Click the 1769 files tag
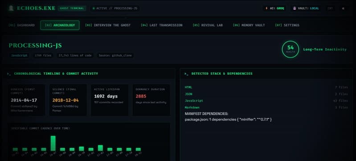356x161 pixels. tap(43, 55)
